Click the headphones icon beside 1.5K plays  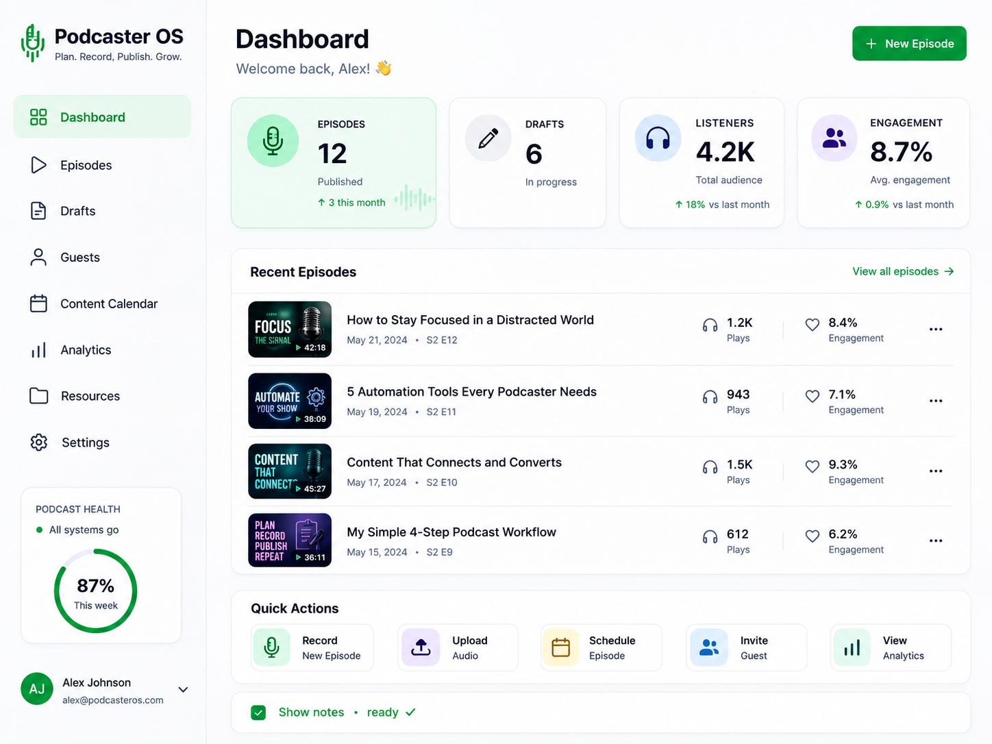710,467
